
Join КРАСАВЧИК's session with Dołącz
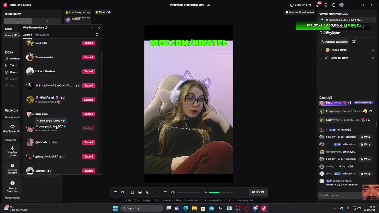(89, 100)
